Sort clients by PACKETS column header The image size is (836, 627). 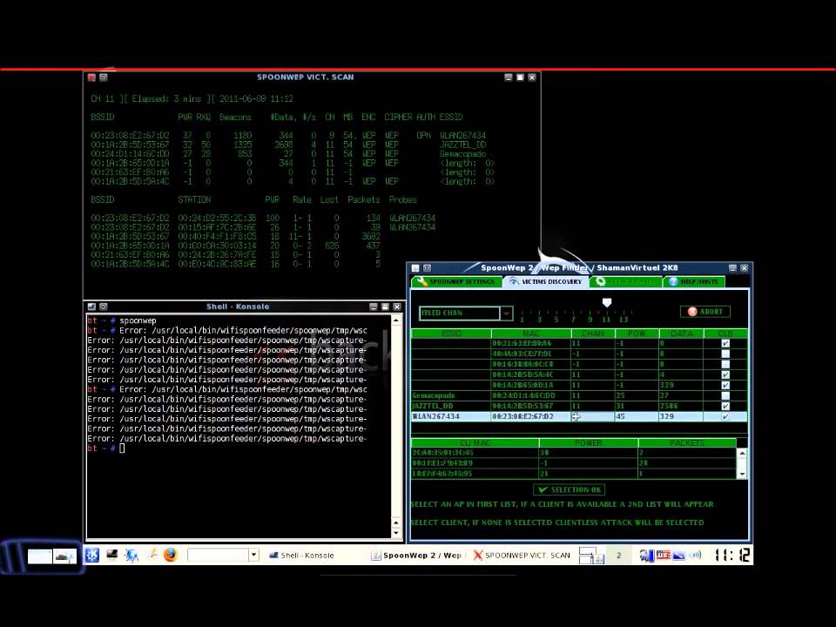click(687, 442)
